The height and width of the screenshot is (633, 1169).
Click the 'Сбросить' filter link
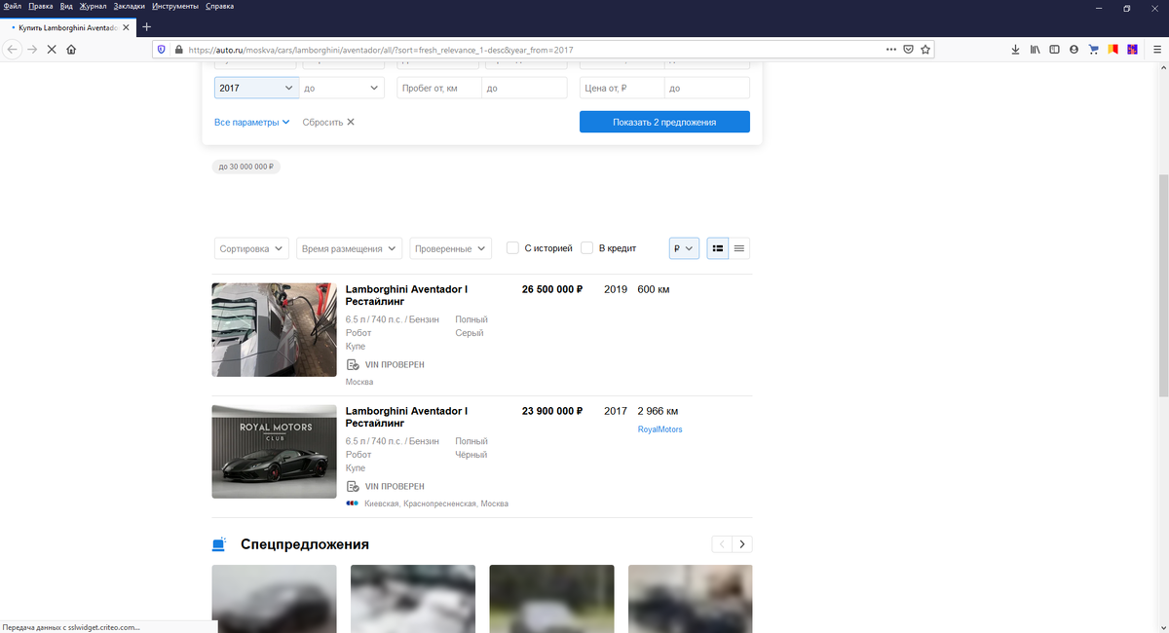[x=322, y=122]
